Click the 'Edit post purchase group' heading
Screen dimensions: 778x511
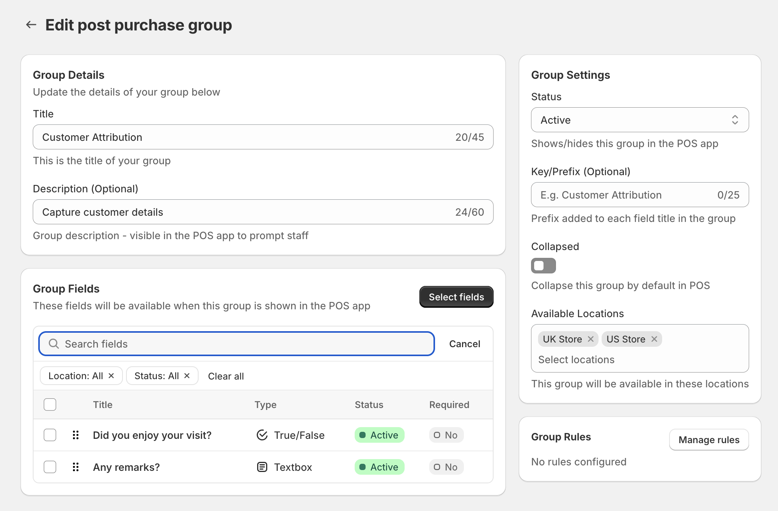(139, 25)
